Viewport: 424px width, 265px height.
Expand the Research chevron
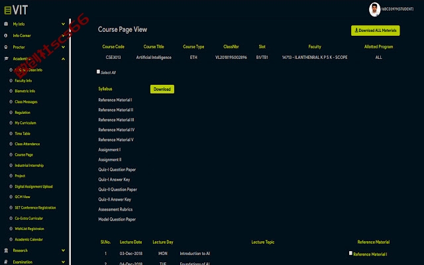pyautogui.click(x=63, y=250)
